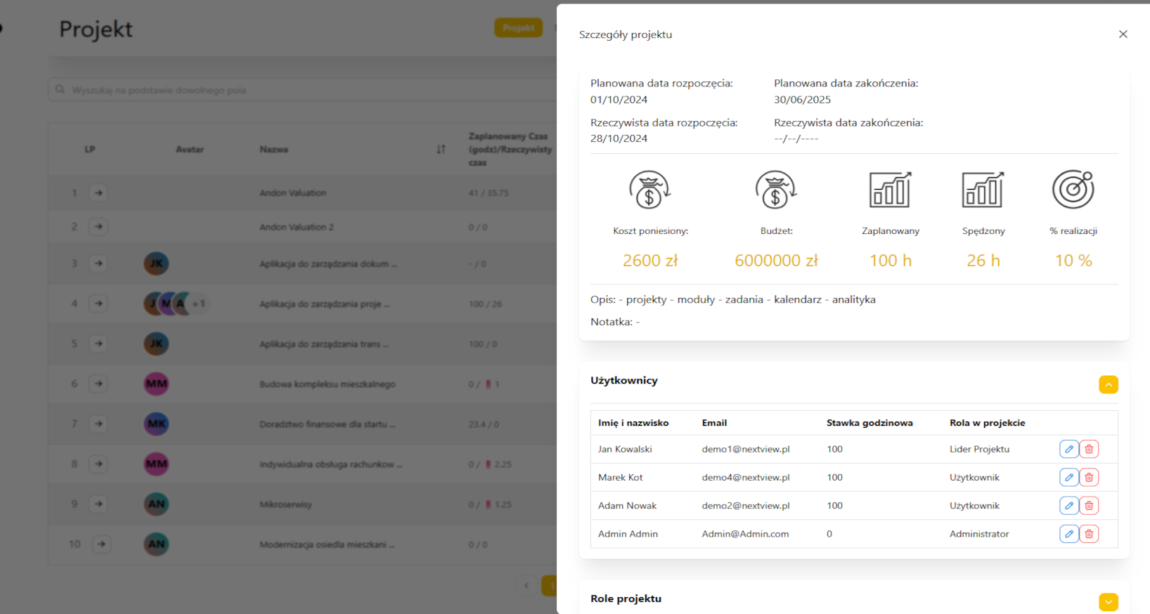Click the Imię i nazwisko column header
The height and width of the screenshot is (614, 1150).
[x=633, y=423]
